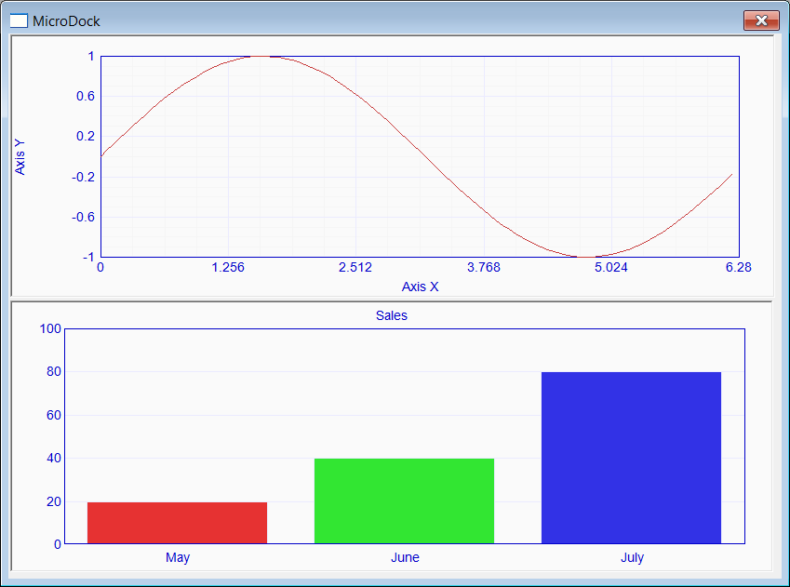
Task: Click the 'Sales' chart title
Action: tap(392, 315)
